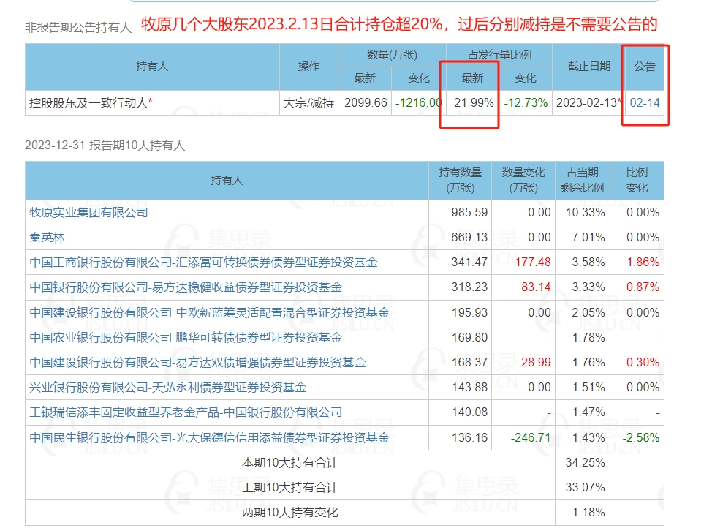Open 鹏华可转债债券型证券投资基金 holder link
The width and height of the screenshot is (712, 528).
click(x=186, y=338)
